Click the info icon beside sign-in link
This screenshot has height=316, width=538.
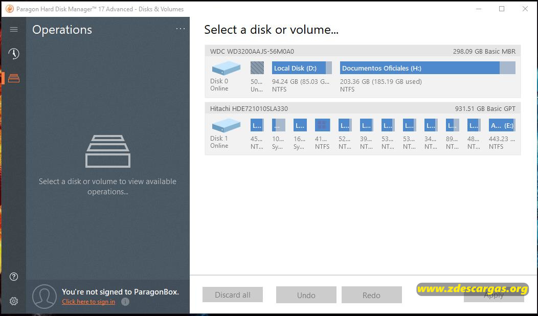click(125, 302)
